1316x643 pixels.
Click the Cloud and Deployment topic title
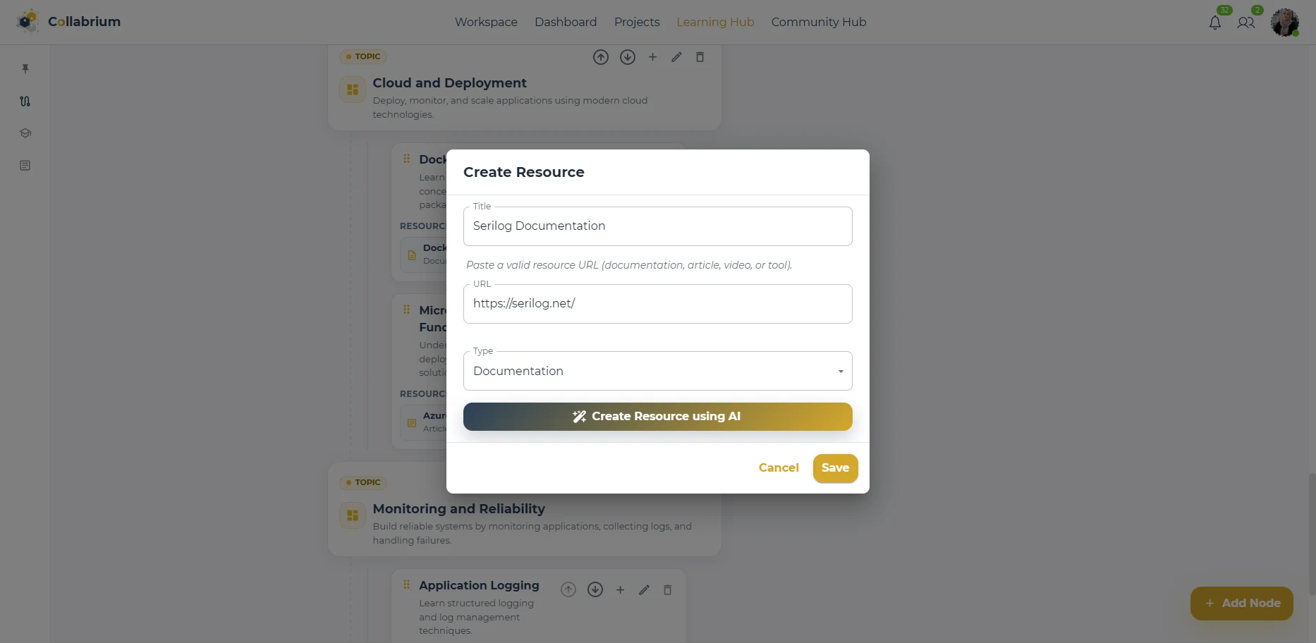(449, 83)
